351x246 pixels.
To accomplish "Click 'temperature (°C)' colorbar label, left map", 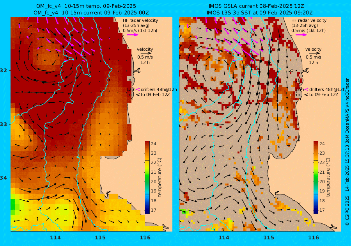I will click(x=160, y=177).
